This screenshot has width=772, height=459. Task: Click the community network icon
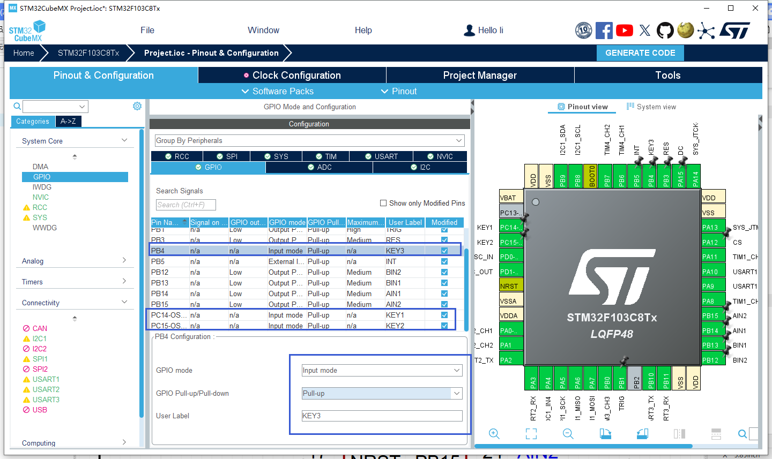pos(706,31)
